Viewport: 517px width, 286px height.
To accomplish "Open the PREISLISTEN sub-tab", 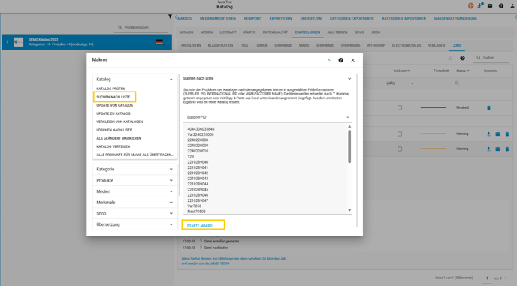I will (191, 46).
